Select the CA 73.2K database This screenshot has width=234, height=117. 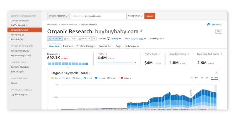click(x=70, y=39)
